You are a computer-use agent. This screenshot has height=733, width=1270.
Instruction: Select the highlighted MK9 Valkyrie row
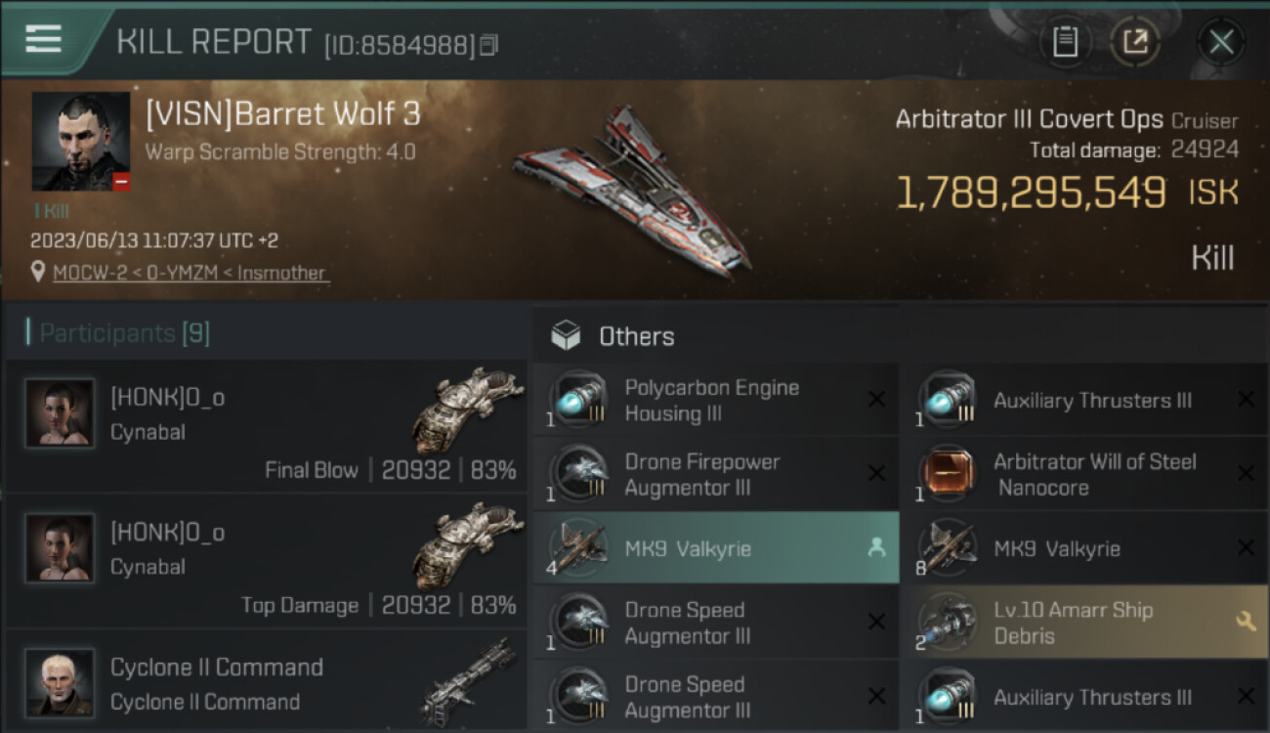pyautogui.click(x=715, y=548)
